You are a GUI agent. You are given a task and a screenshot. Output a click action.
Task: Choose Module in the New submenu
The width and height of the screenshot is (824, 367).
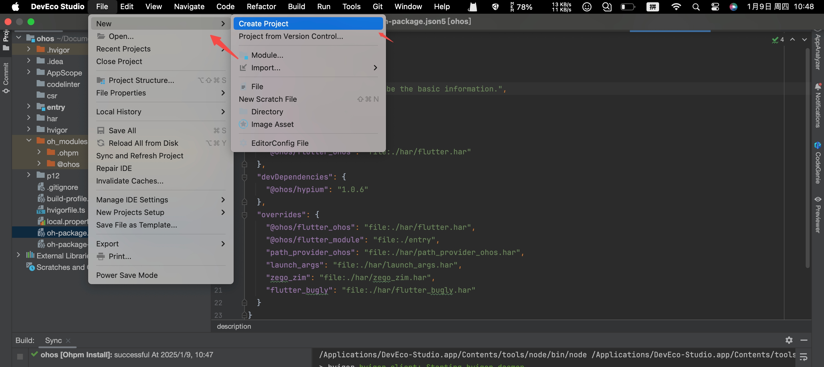coord(308,55)
